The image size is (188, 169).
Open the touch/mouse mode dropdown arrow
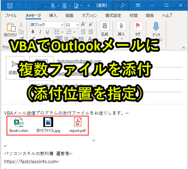[58, 6]
